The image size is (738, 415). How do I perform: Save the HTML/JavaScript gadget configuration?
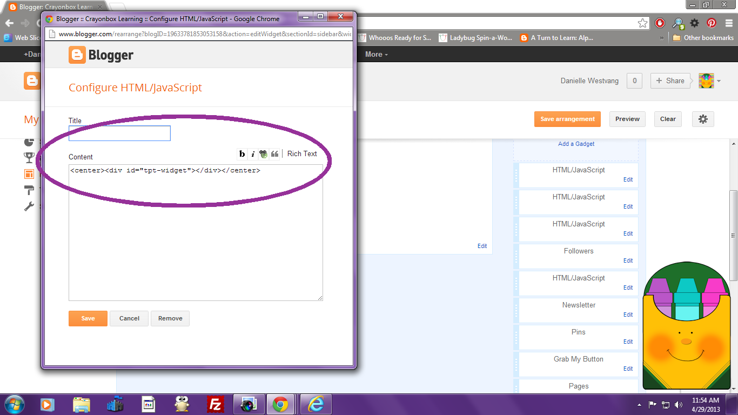click(88, 318)
